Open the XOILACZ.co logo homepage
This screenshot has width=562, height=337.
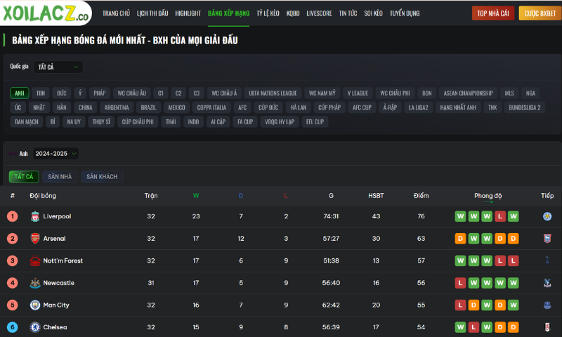pyautogui.click(x=46, y=13)
